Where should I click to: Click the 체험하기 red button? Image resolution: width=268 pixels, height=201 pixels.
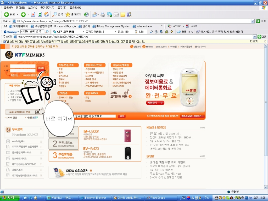[x=155, y=103]
